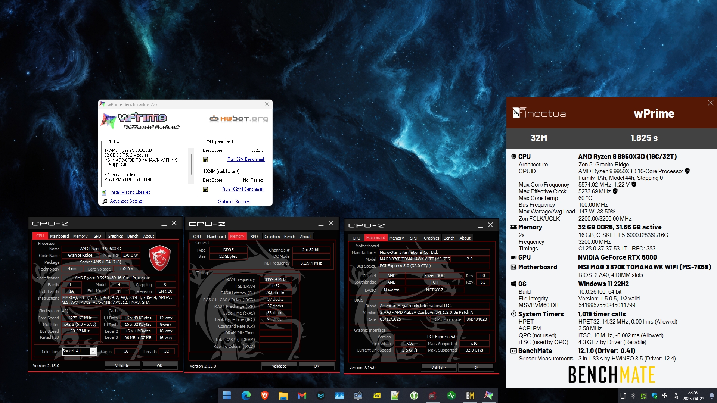The width and height of the screenshot is (717, 403).
Task: Click the verified shield next to 1.22 V
Action: pyautogui.click(x=634, y=184)
